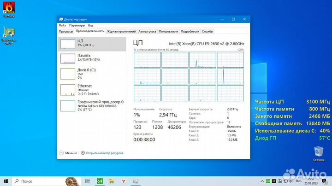Click the CPU name Intel(R) Xeon(R) text
The height and width of the screenshot is (186, 332).
(x=207, y=44)
